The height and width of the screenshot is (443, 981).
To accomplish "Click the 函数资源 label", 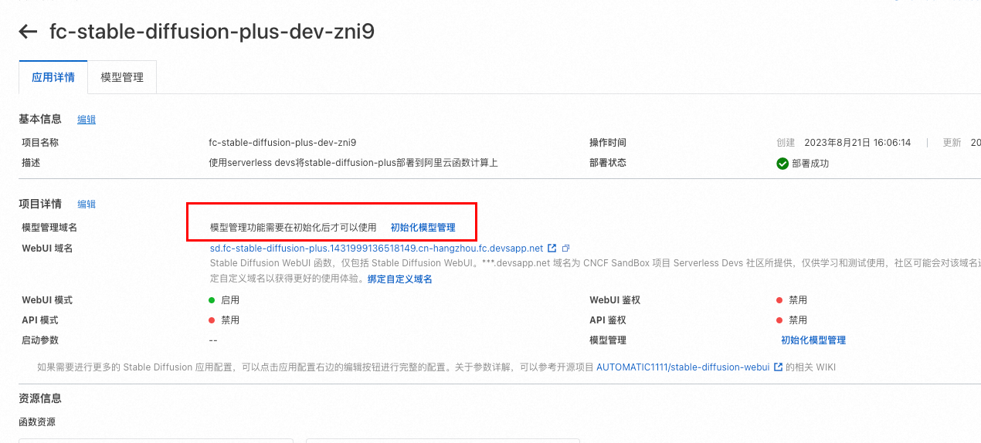I will [37, 422].
